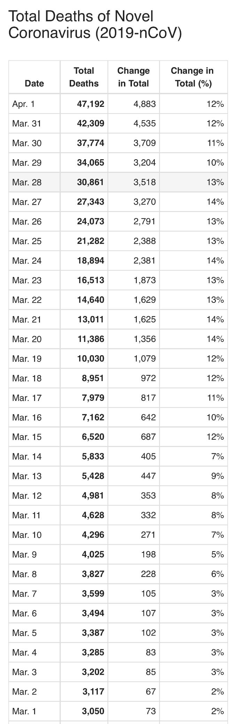235x724 pixels.
Task: Select the 2,791 change value for Mar. 26
Action: pos(144,221)
